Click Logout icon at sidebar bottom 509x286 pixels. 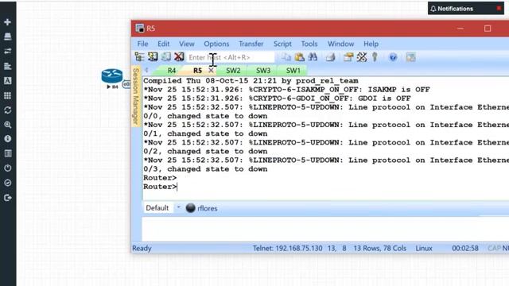click(7, 198)
